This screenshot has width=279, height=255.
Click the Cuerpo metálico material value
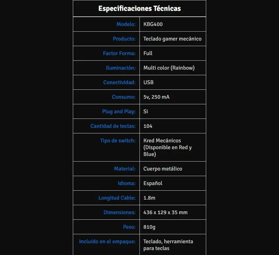pos(163,169)
